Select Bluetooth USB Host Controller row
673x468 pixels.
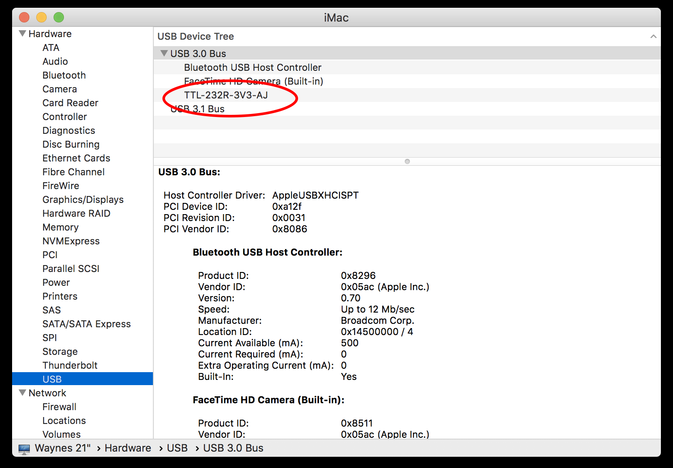407,67
